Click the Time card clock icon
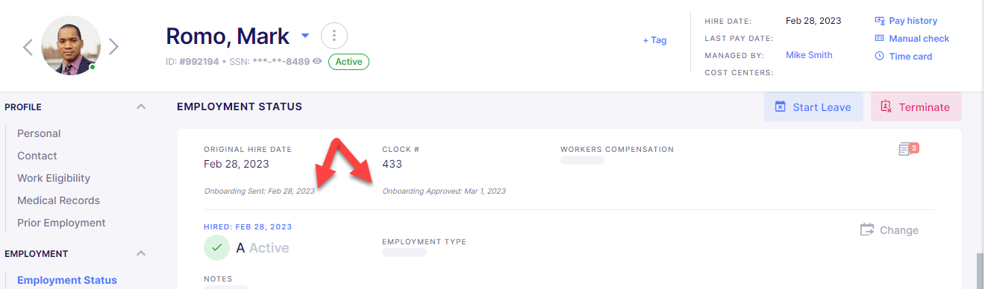 click(x=880, y=57)
